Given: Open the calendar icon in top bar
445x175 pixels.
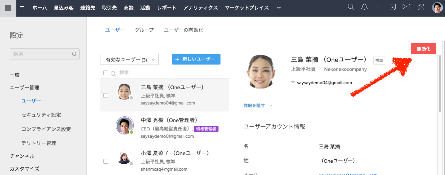Looking at the screenshot, I should click(393, 7).
